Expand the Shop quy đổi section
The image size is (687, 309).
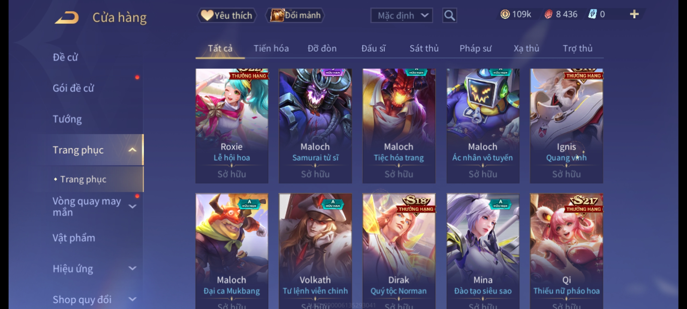pyautogui.click(x=132, y=299)
